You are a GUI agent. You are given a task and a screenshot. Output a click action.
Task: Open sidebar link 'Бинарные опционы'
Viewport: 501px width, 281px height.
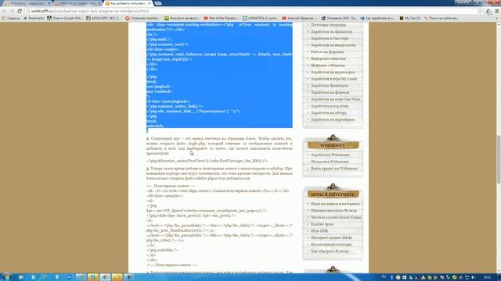point(328,59)
